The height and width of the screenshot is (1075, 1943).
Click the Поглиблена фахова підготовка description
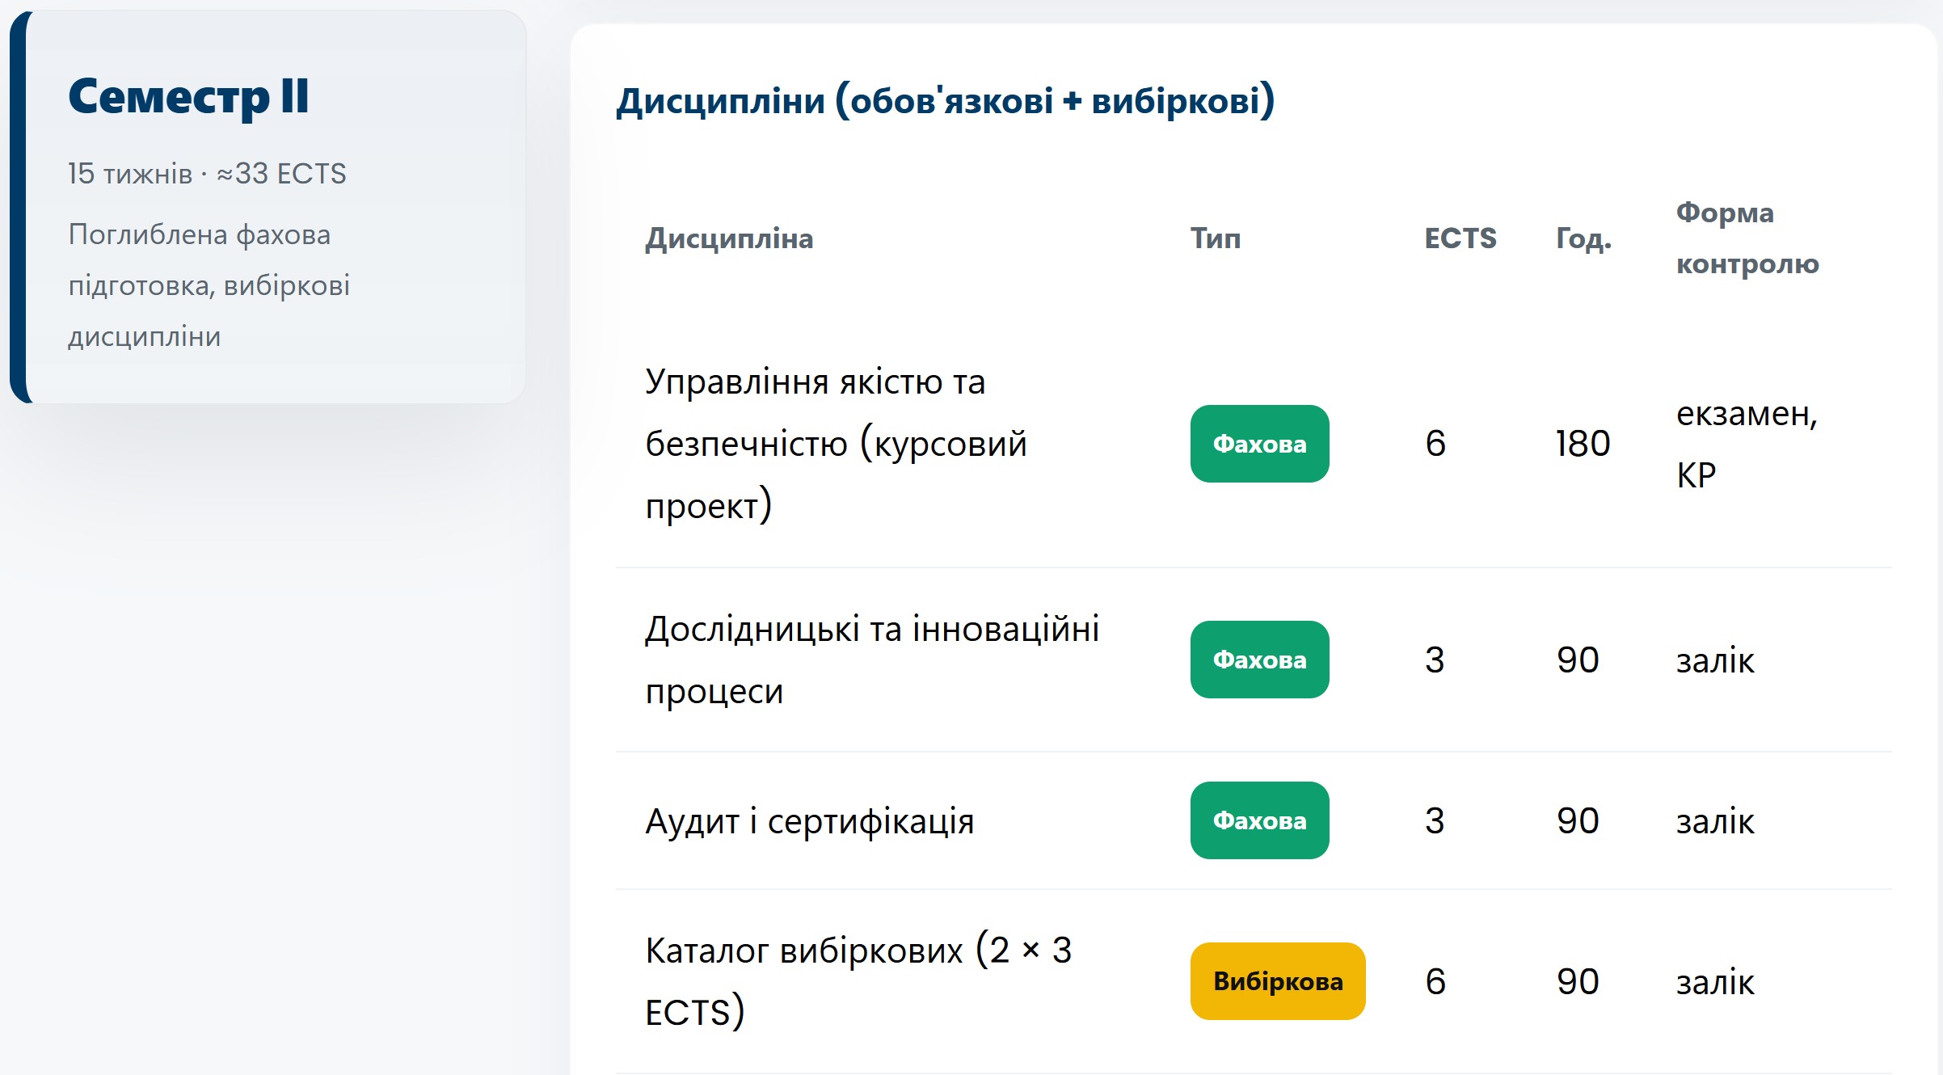[x=209, y=285]
